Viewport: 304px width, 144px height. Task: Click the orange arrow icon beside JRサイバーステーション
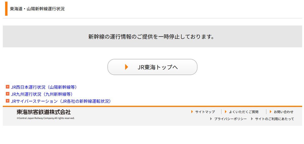pyautogui.click(x=8, y=101)
